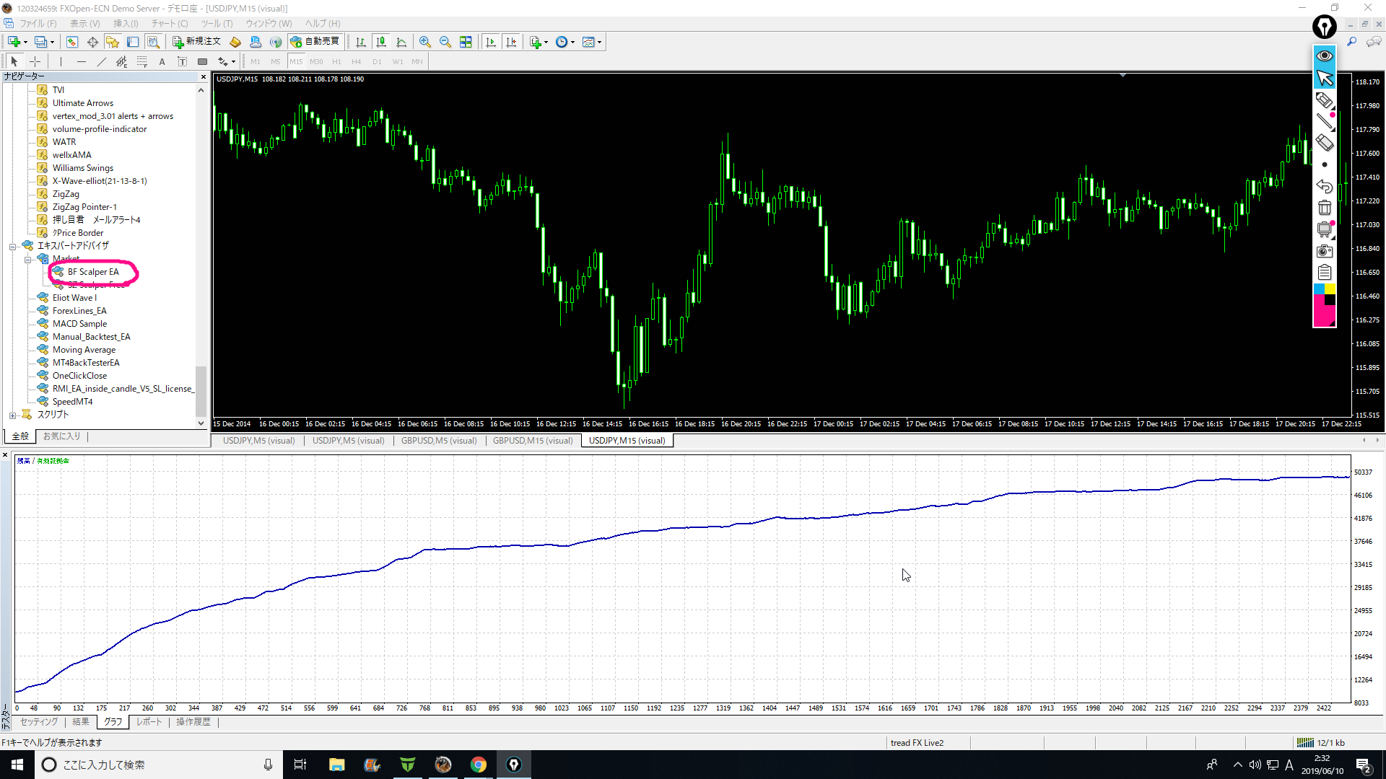Image resolution: width=1386 pixels, height=779 pixels.
Task: Collapse the エキスパートアドバイザ tree node
Action: pos(12,246)
